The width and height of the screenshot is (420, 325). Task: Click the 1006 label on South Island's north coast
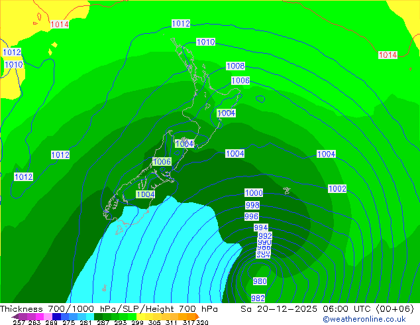click(x=162, y=161)
